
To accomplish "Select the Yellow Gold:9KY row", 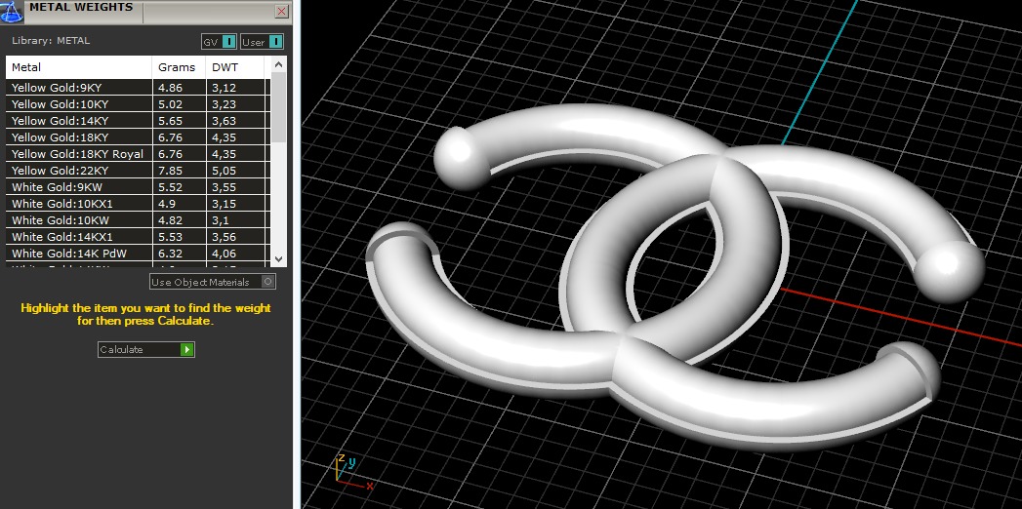I will 138,88.
